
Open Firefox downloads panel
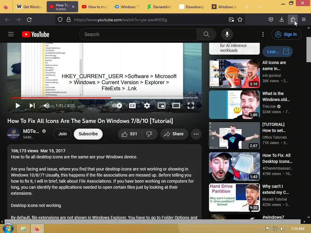point(282,19)
